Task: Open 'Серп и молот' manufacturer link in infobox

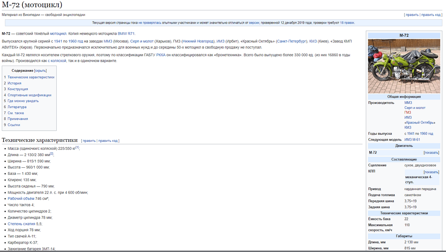Action: click(415, 108)
